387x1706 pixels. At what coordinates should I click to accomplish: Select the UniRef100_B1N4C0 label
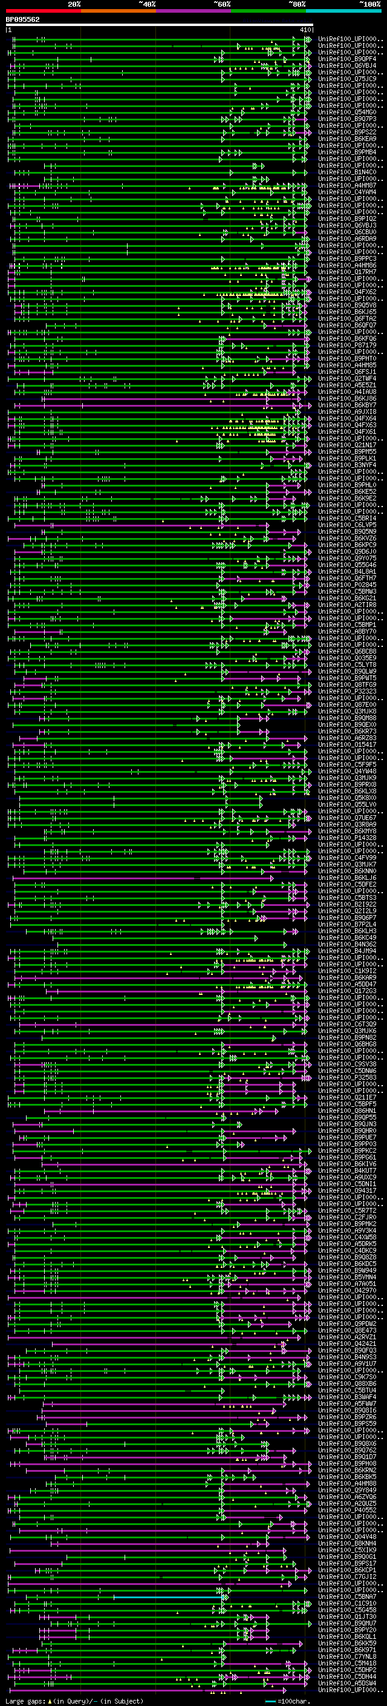347,172
